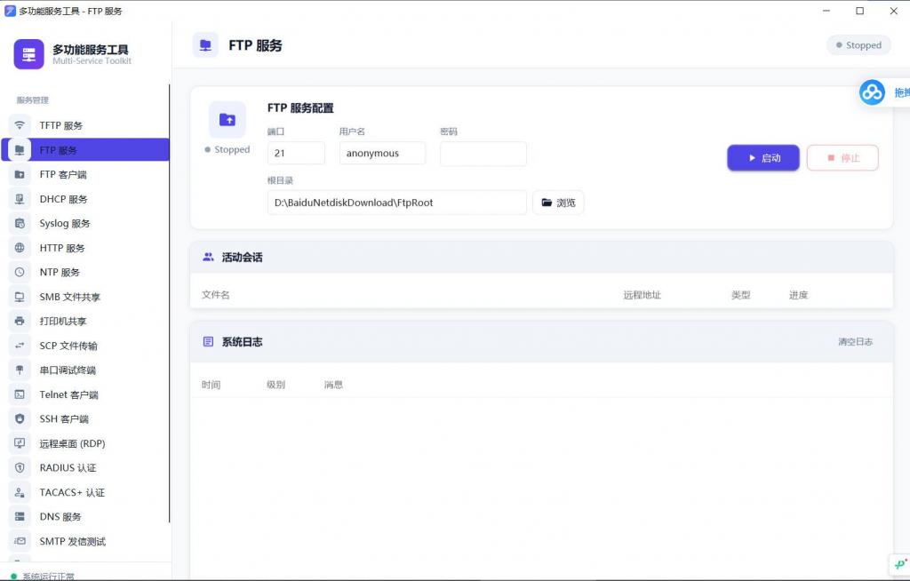910x581 pixels.
Task: Click the empty 密码 password field
Action: (483, 153)
